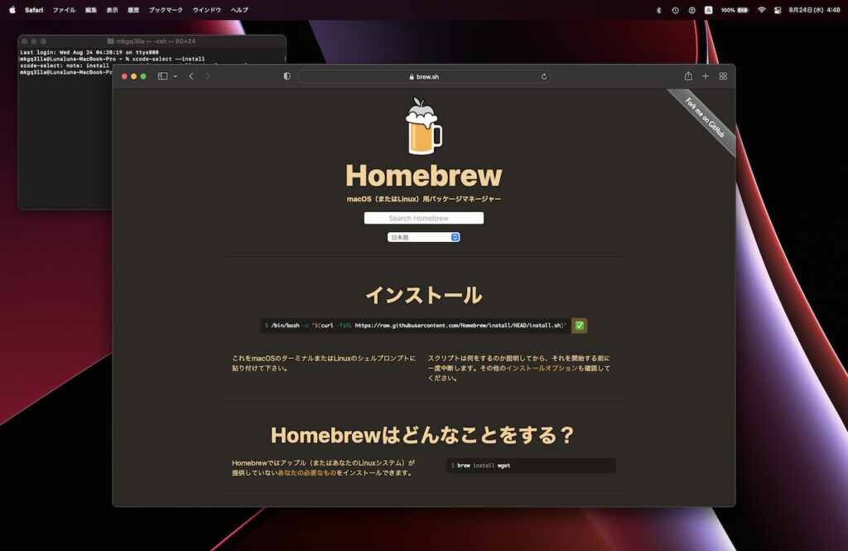This screenshot has width=848, height=551.
Task: Click the brew.sh address bar
Action: click(x=424, y=76)
